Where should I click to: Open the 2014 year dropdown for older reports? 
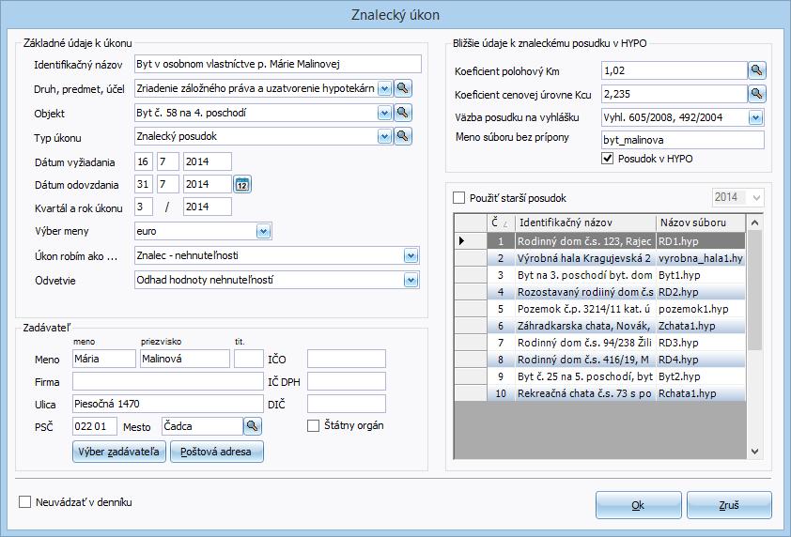tap(755, 198)
